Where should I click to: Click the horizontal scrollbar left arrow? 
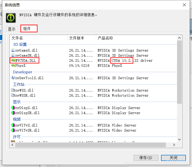[12, 145]
